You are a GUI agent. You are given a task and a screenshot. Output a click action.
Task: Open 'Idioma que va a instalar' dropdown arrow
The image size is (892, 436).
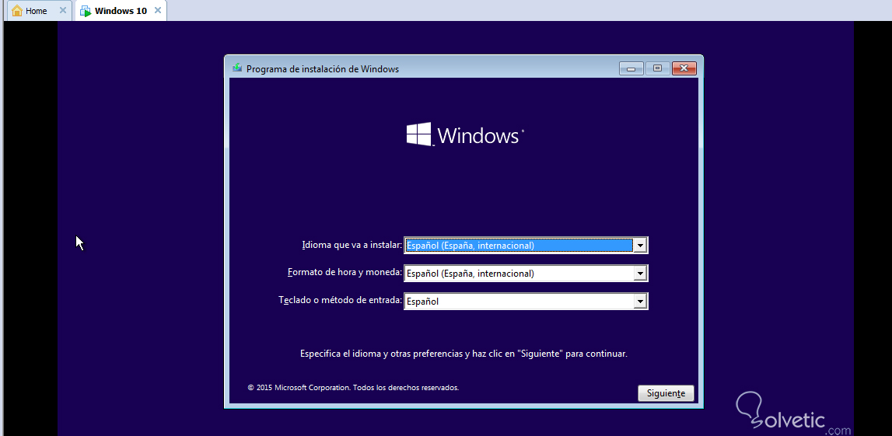click(x=641, y=246)
